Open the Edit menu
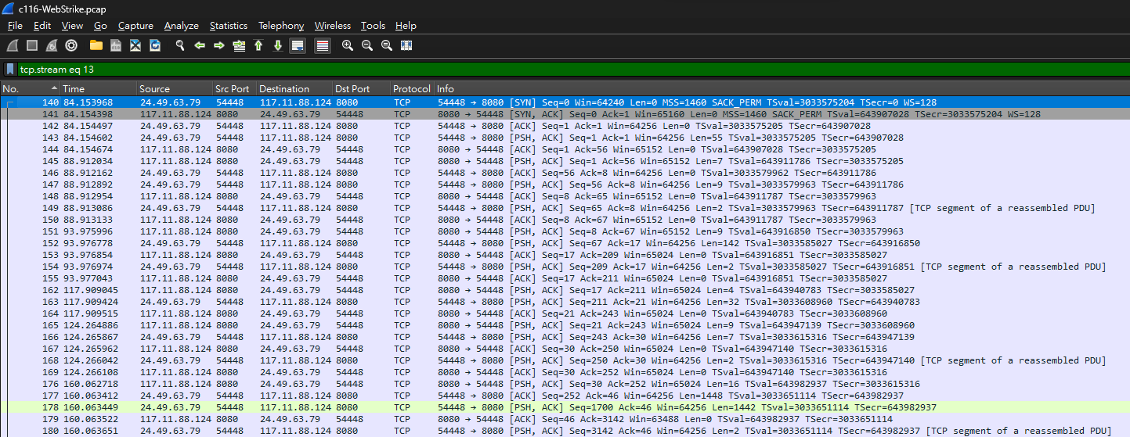The width and height of the screenshot is (1130, 437). (x=42, y=26)
